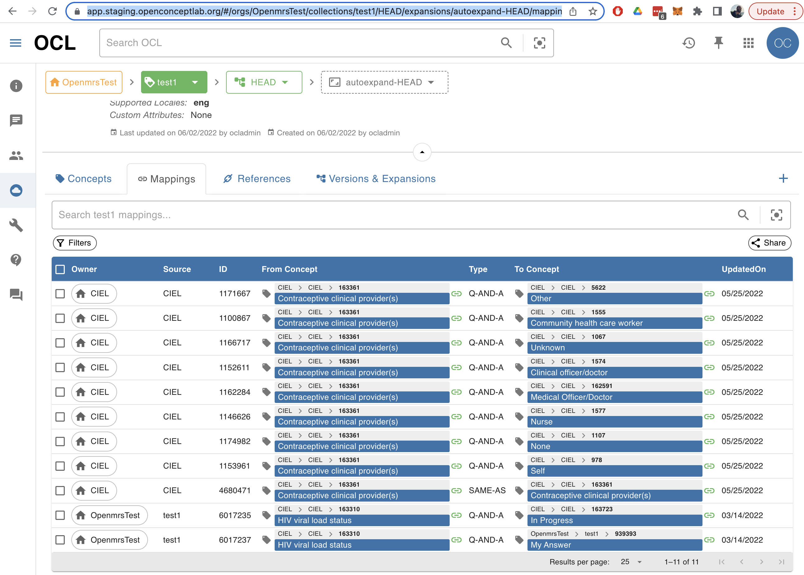The height and width of the screenshot is (575, 804).
Task: Select the select-all mappings checkbox
Action: pyautogui.click(x=60, y=269)
